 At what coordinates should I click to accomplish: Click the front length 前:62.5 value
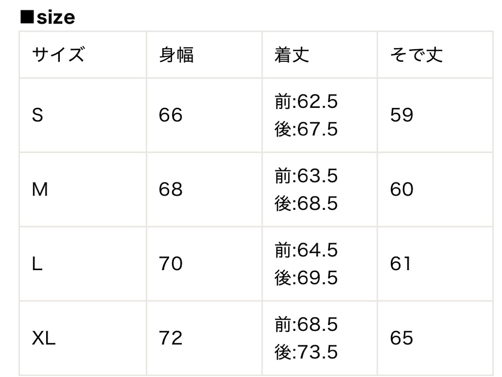click(306, 102)
